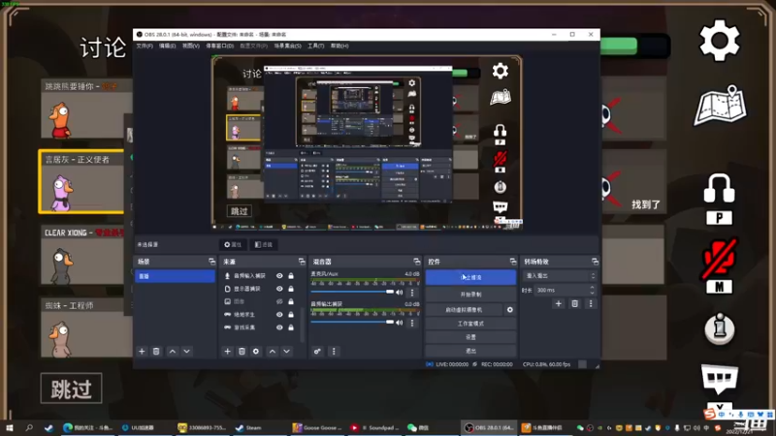Toggle the lock on the last gamepad source
The height and width of the screenshot is (436, 776).
(x=291, y=327)
